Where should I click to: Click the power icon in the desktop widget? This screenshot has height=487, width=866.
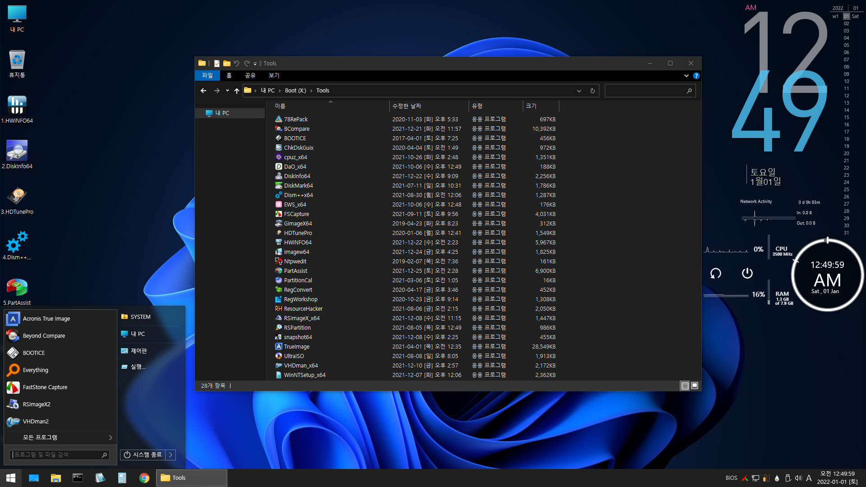tap(747, 273)
